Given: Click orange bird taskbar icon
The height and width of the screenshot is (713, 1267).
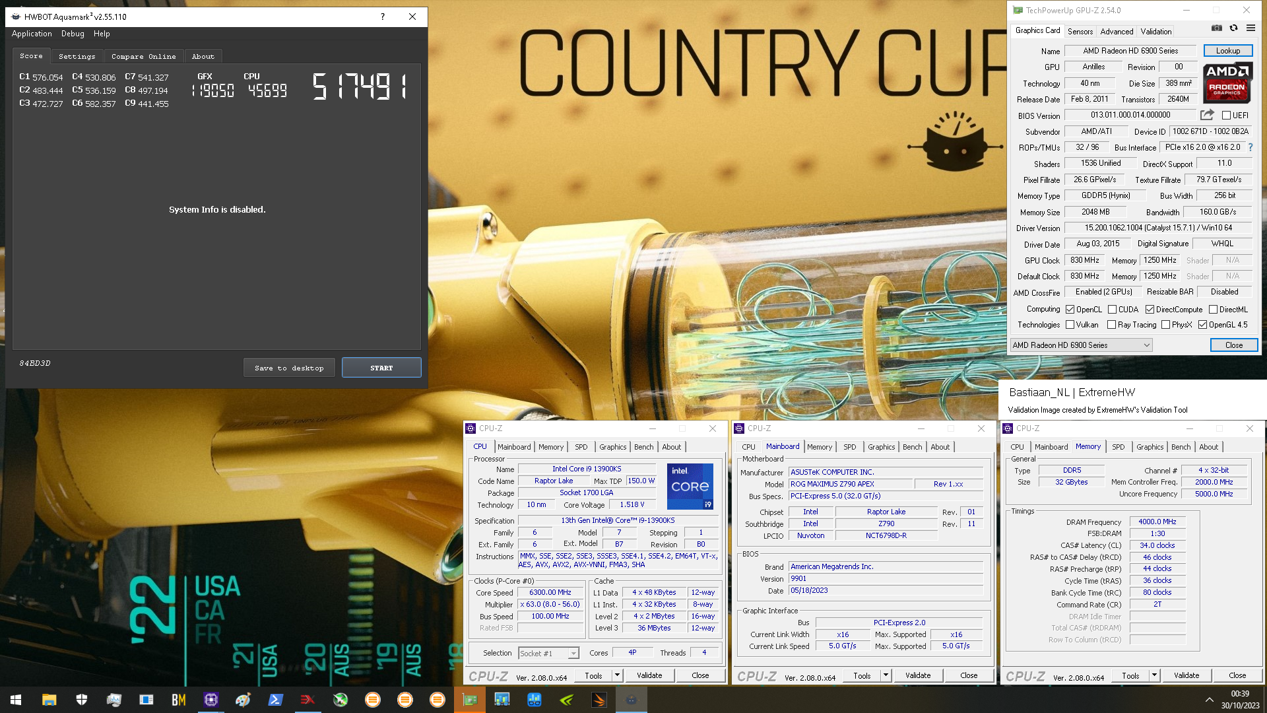Looking at the screenshot, I should [599, 700].
